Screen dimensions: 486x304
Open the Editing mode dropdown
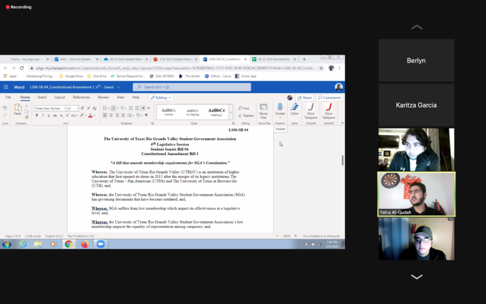161,98
